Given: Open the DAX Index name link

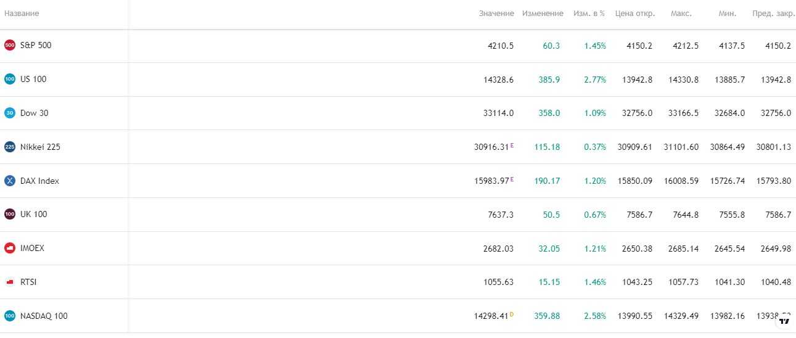Looking at the screenshot, I should pyautogui.click(x=39, y=181).
